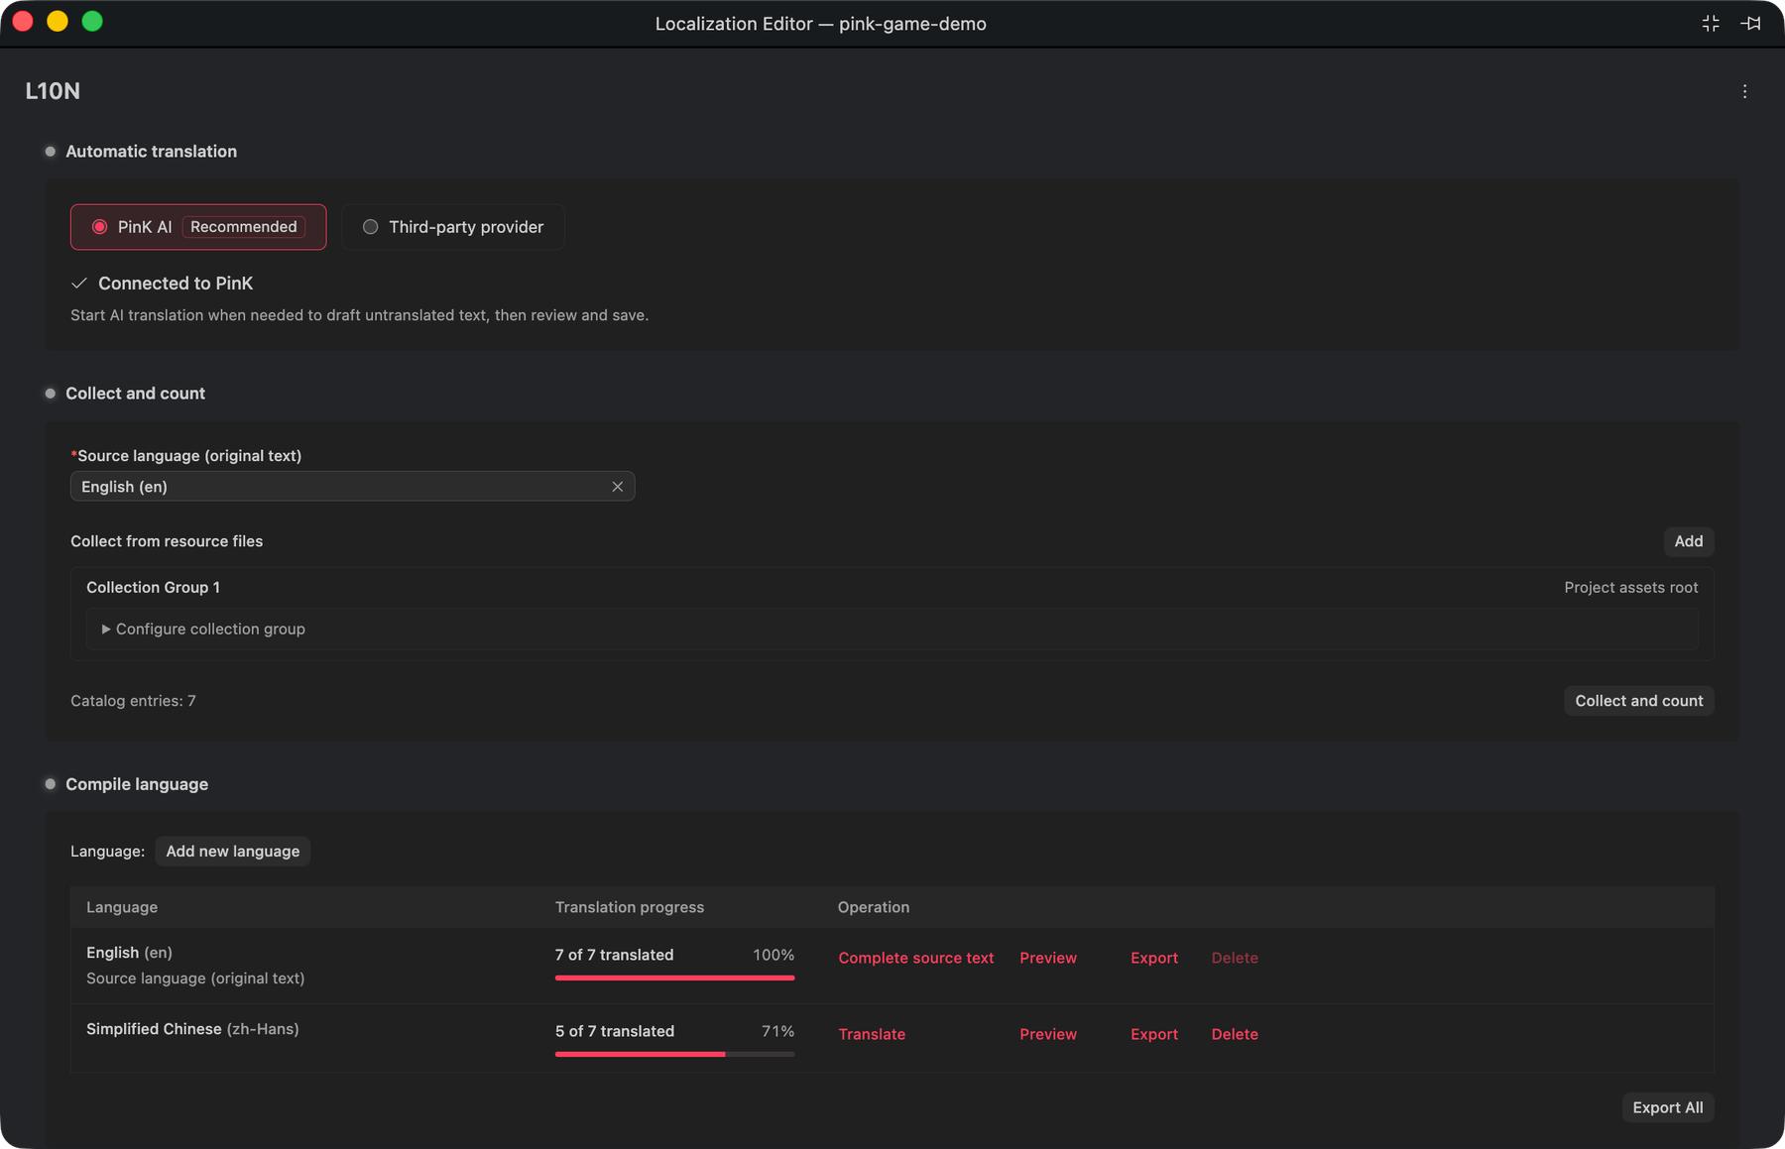
Task: Click Complete source text for English
Action: pyautogui.click(x=915, y=958)
